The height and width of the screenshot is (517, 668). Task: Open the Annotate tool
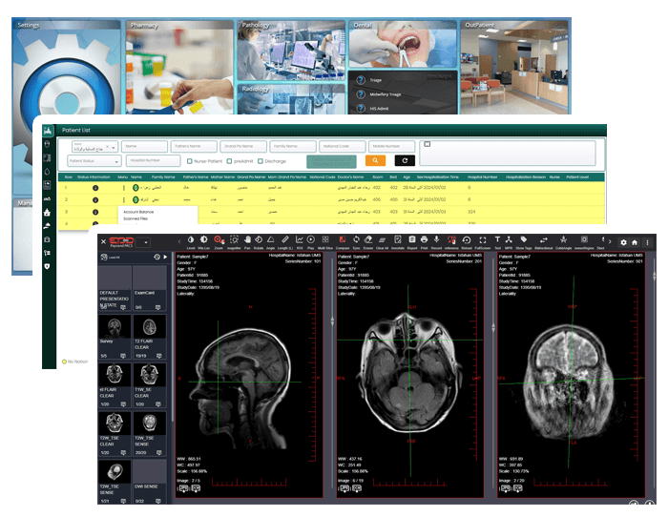398,241
